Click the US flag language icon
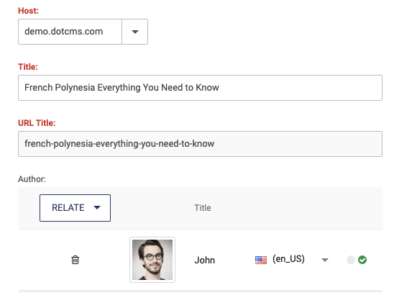 click(x=260, y=260)
